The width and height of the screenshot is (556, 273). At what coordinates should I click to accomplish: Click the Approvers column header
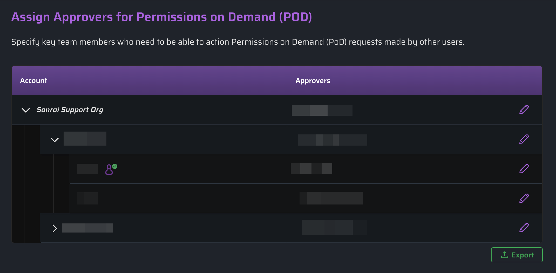[x=313, y=81]
